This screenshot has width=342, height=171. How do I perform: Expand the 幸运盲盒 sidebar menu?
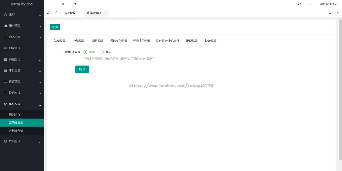click(22, 70)
